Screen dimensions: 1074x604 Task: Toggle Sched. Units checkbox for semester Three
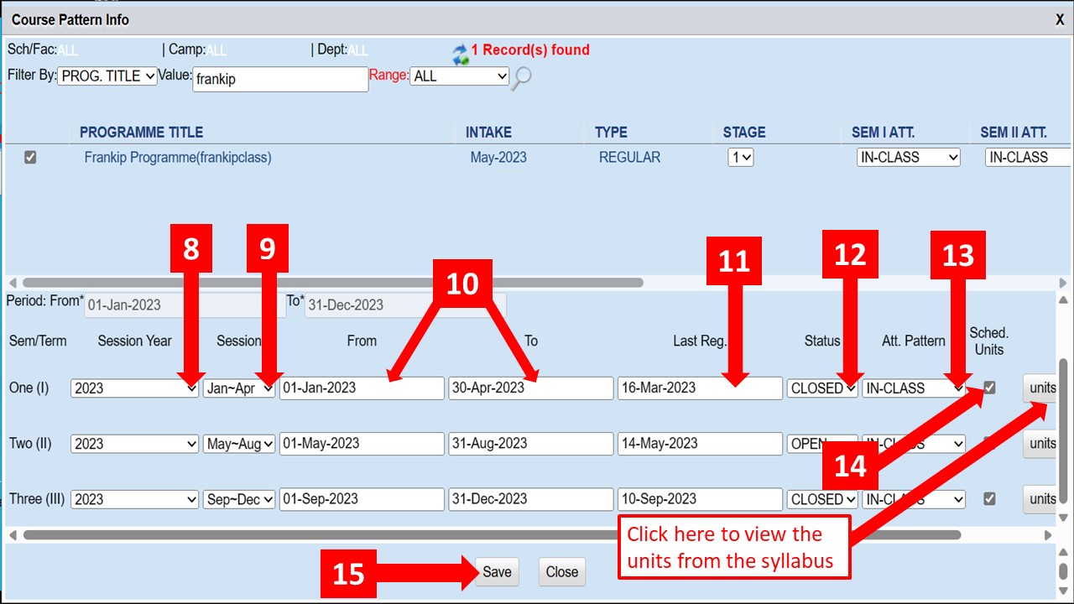pos(989,498)
